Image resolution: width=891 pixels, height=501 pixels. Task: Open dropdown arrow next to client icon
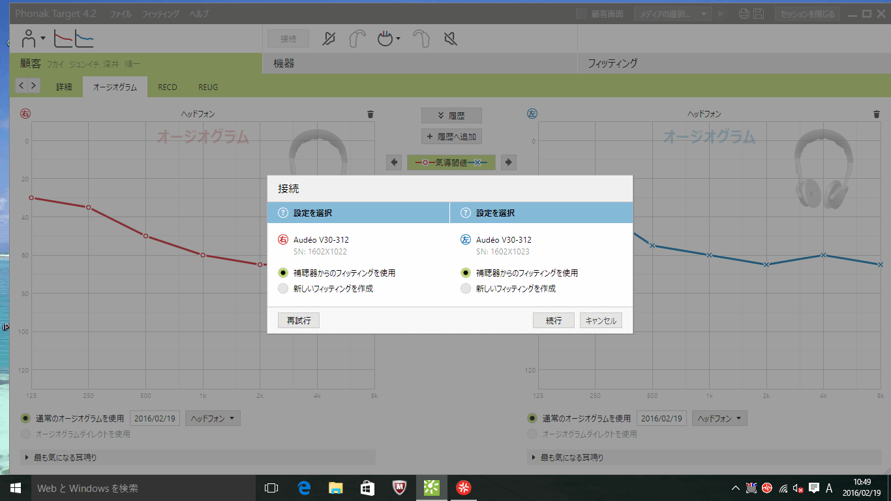(x=43, y=38)
